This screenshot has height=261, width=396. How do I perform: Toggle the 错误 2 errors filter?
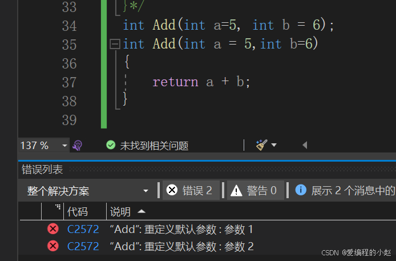191,190
